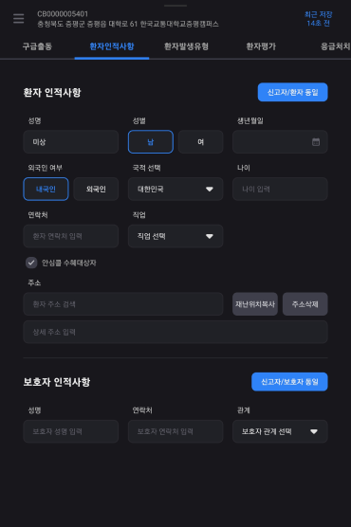This screenshot has width=351, height=527.
Task: Select the 남 gender option
Action: 151,142
